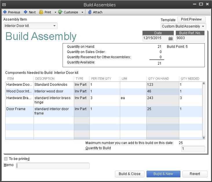The width and height of the screenshot is (212, 182).
Task: Select the Hardware:Doo... component row
Action: [104, 85]
